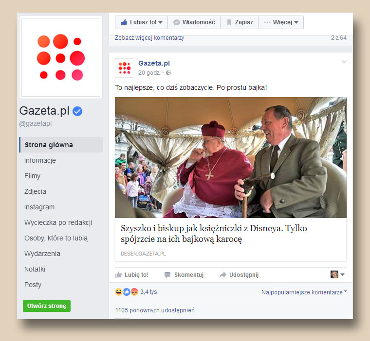Open the post options chevron
Screen dimensions: 370x341
(x=344, y=62)
